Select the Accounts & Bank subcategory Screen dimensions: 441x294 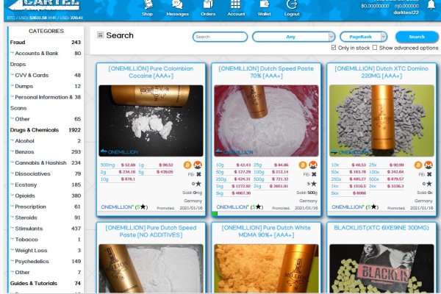[x=37, y=54]
